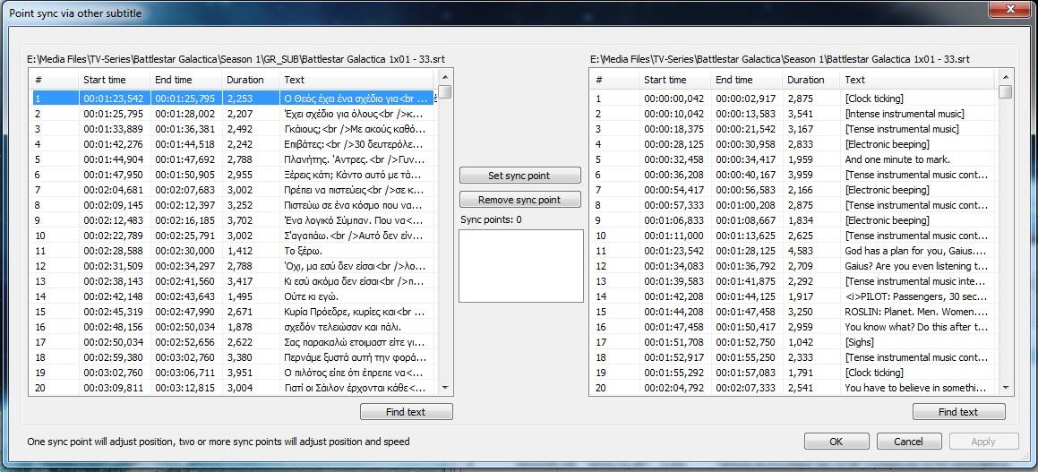Select the 'You know what? Do this after' row
Image resolution: width=1038 pixels, height=472 pixels.
794,327
